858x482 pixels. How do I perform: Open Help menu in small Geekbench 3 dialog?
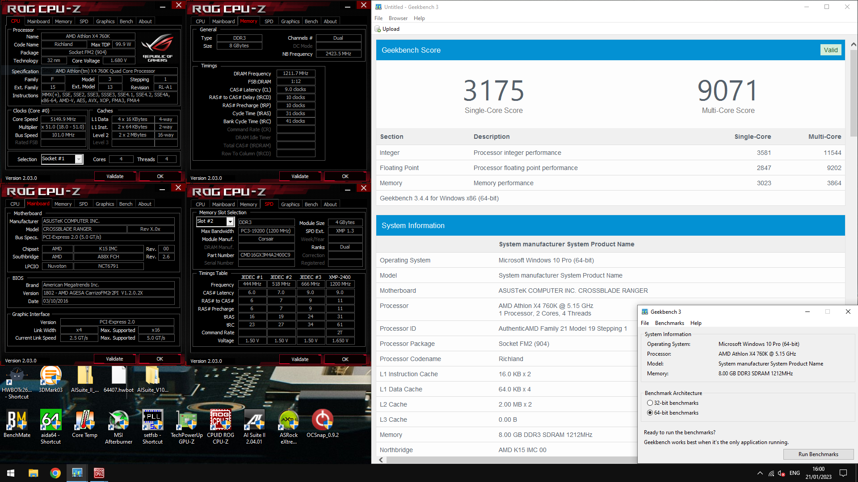pyautogui.click(x=696, y=323)
